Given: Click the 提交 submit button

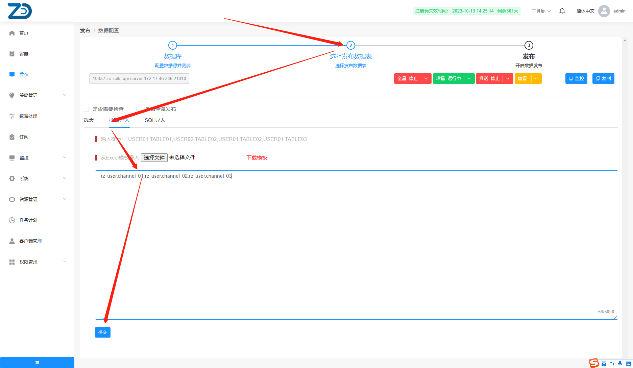Looking at the screenshot, I should pos(103,332).
